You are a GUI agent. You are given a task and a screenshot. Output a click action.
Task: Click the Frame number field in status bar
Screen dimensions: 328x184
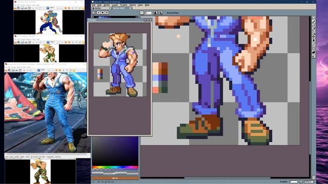(294, 182)
